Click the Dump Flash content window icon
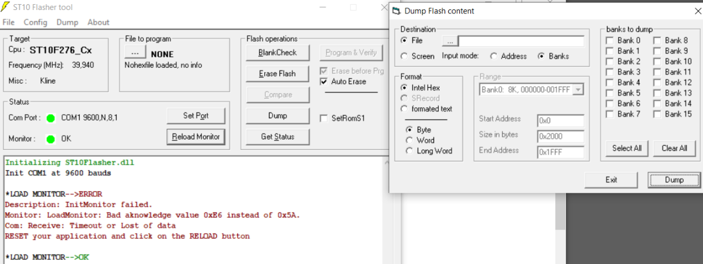Screen dimensions: 703x264 [x=396, y=11]
